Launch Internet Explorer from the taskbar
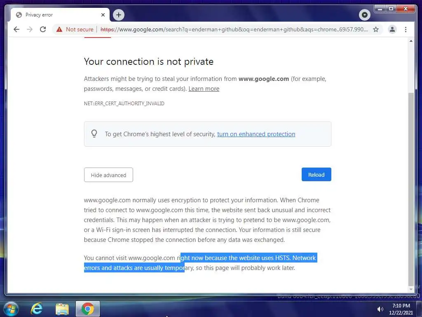This screenshot has height=317, width=422. point(37,309)
